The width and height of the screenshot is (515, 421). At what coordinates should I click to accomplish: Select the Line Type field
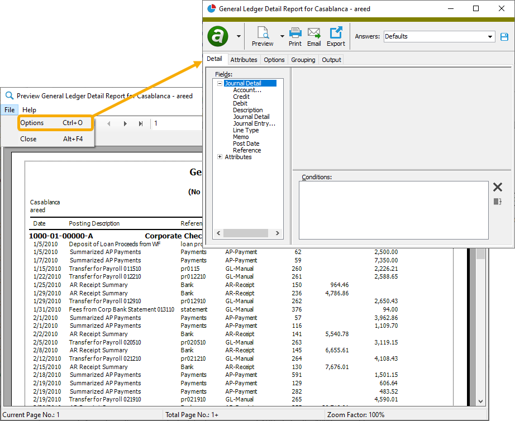(246, 130)
